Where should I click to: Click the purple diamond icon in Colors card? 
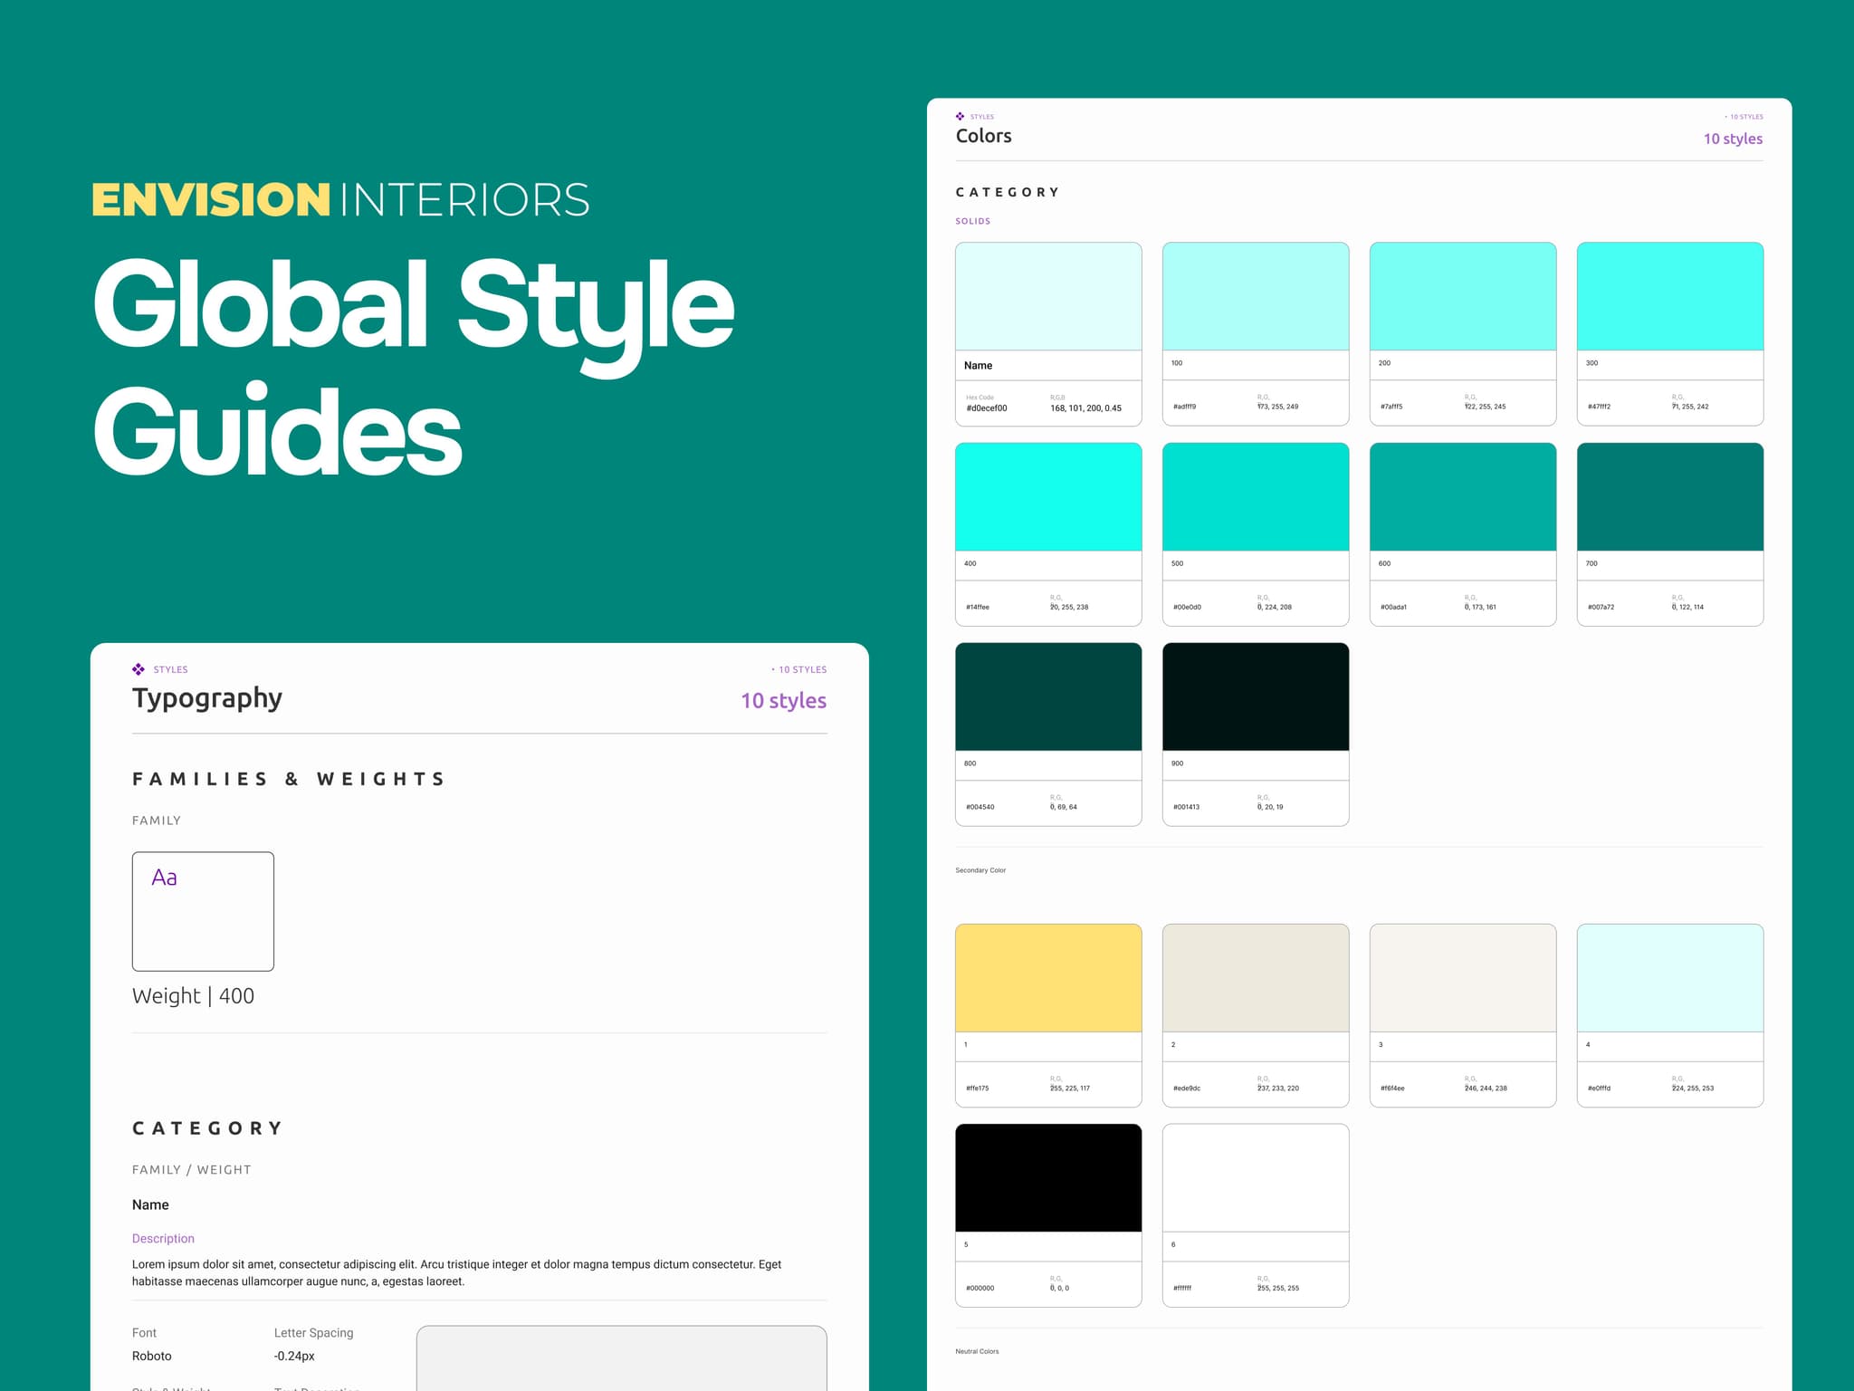point(960,116)
